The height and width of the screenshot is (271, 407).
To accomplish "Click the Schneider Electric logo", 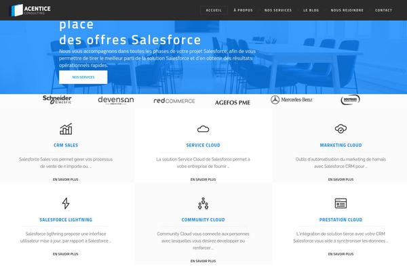I will [x=57, y=100].
